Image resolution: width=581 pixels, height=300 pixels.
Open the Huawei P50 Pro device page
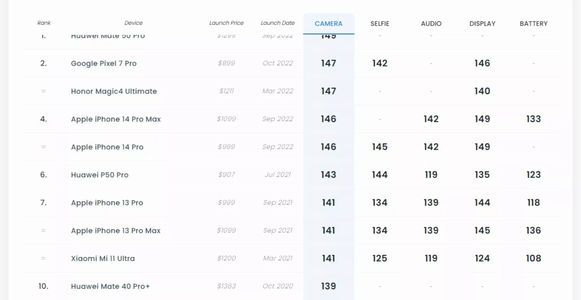tap(100, 175)
